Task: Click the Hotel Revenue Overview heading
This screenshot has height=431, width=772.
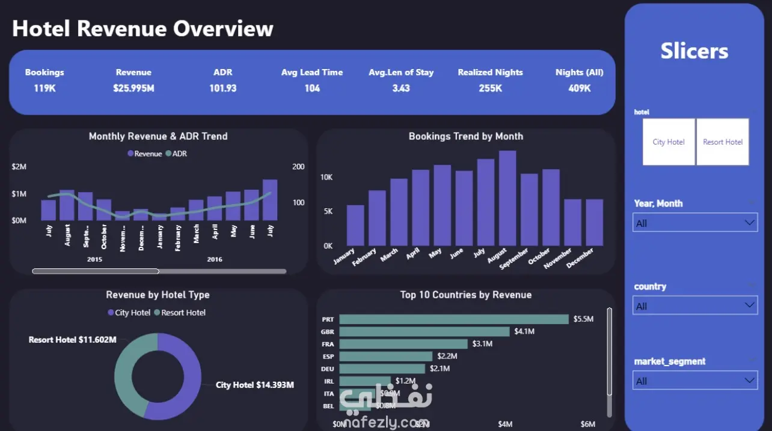Action: pos(142,28)
